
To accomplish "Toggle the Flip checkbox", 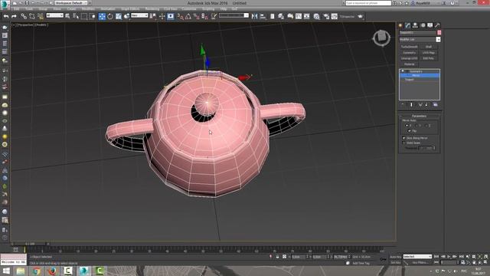I will pyautogui.click(x=410, y=131).
